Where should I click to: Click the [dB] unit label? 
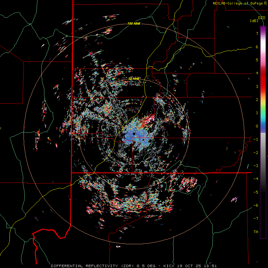[254, 21]
